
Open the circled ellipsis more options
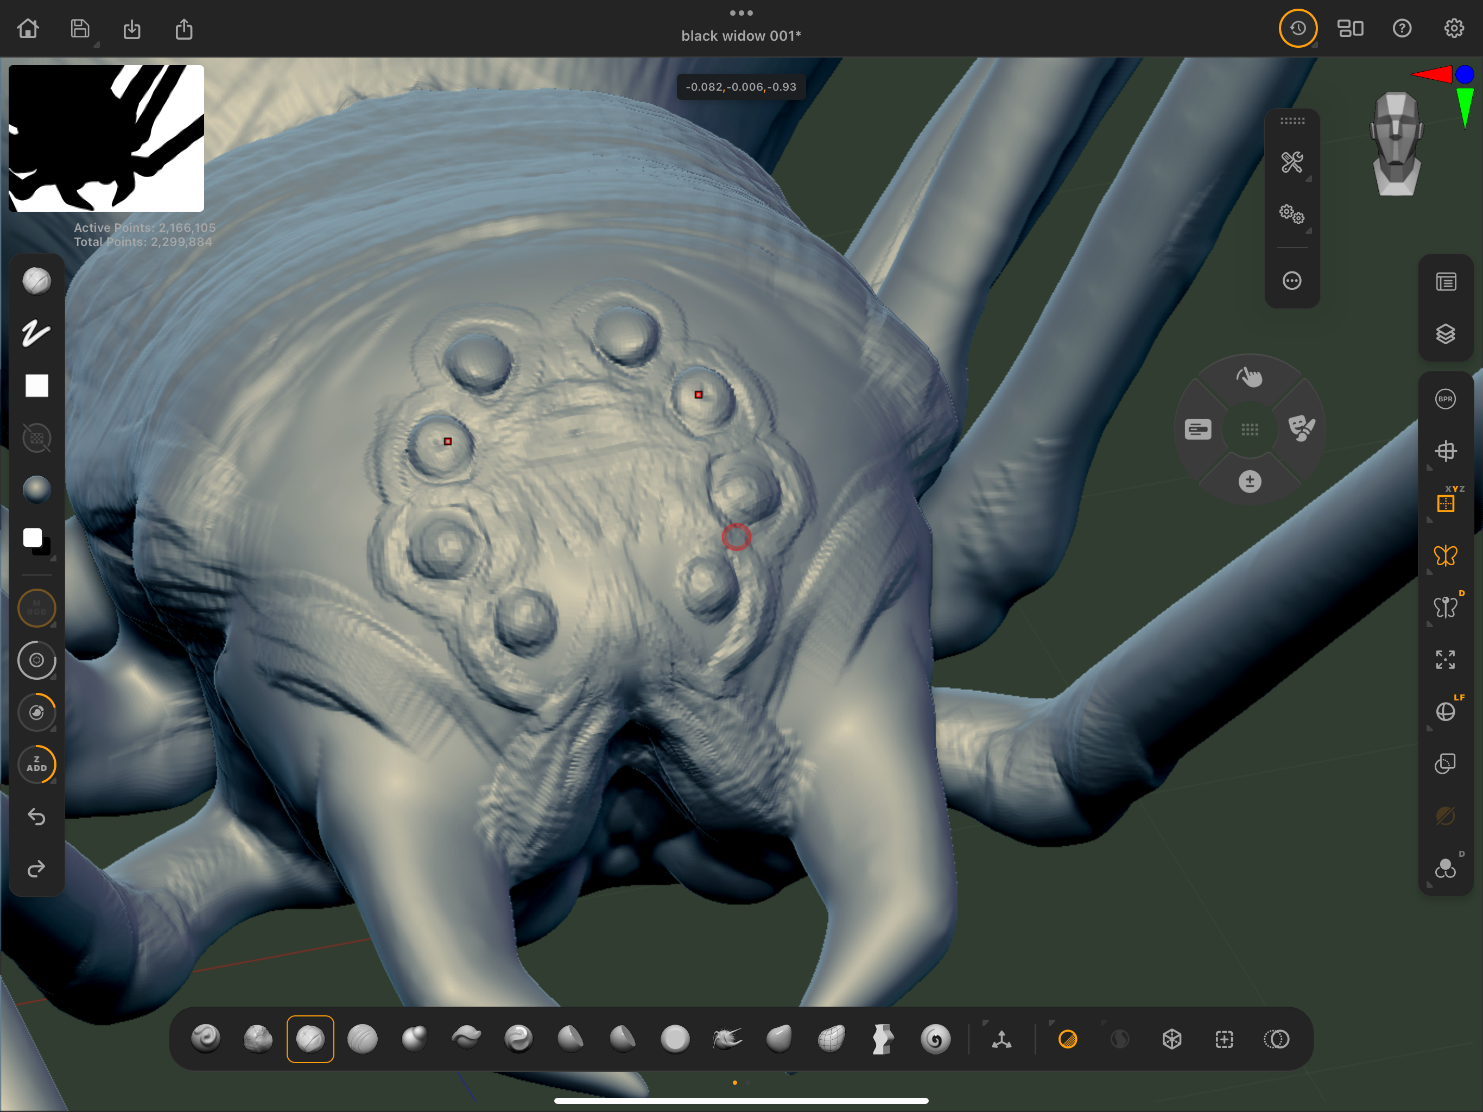coord(1292,280)
